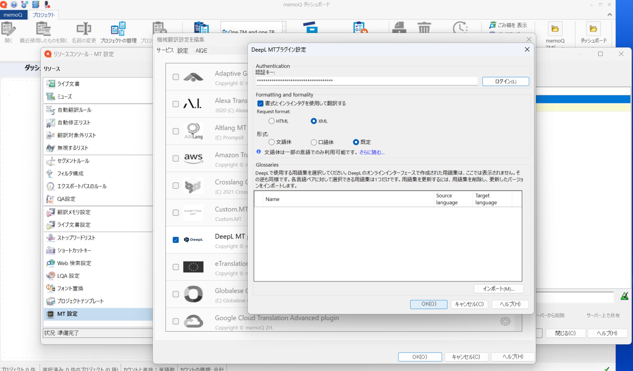Click OK(O) in DeepL MT plugin dialog
The image size is (633, 371).
tap(429, 304)
